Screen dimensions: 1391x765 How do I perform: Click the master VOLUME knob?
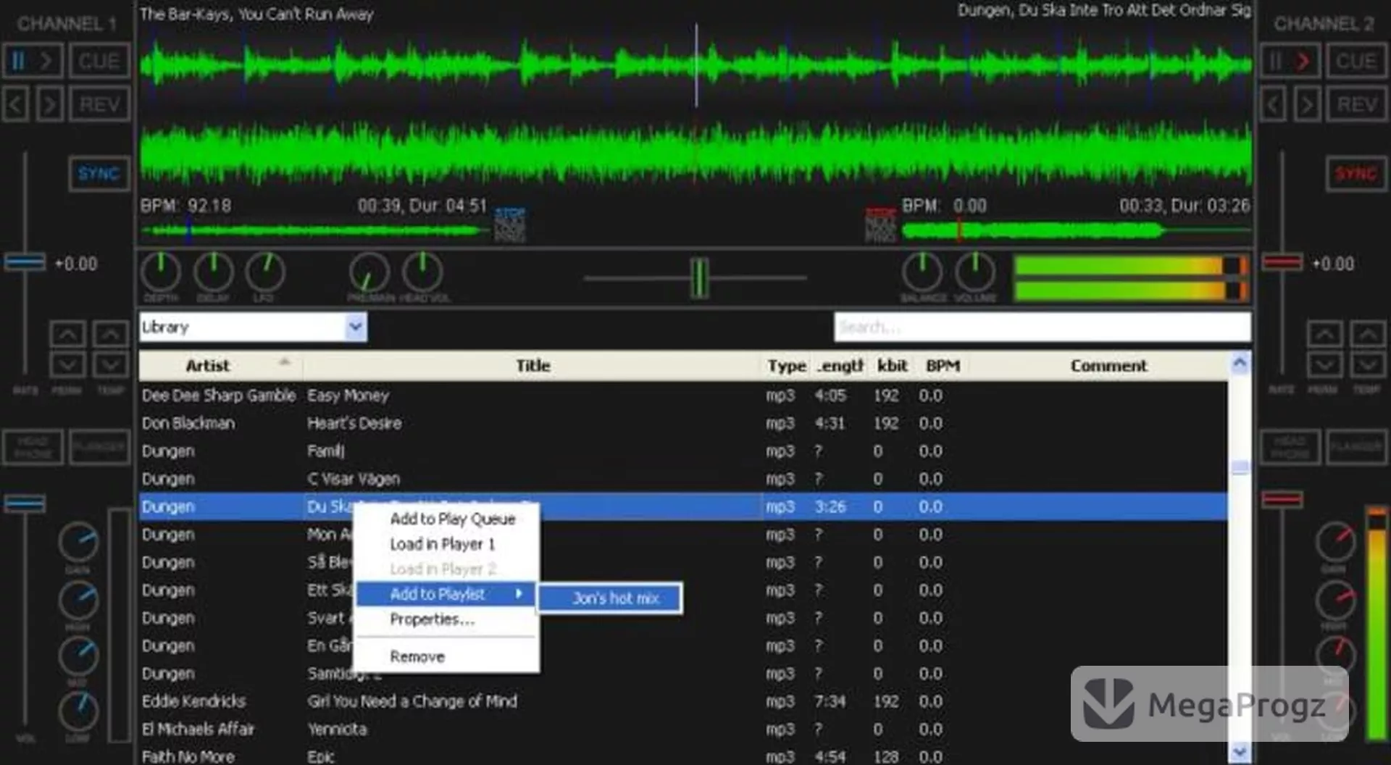point(975,272)
